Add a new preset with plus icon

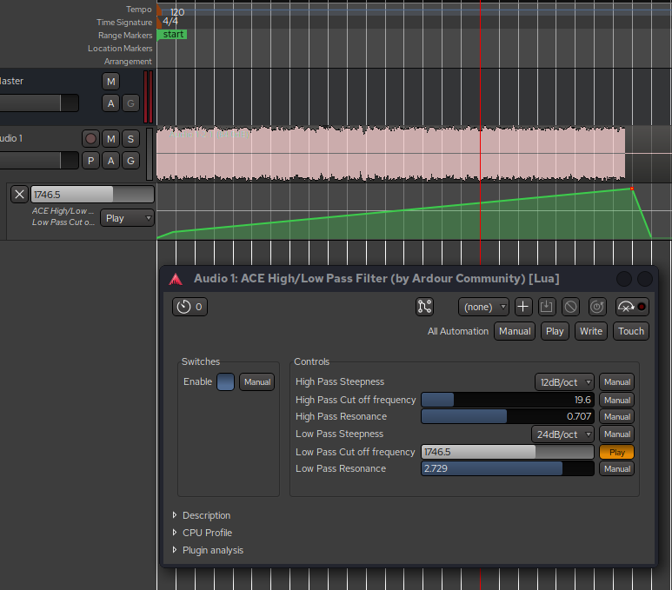click(x=522, y=307)
